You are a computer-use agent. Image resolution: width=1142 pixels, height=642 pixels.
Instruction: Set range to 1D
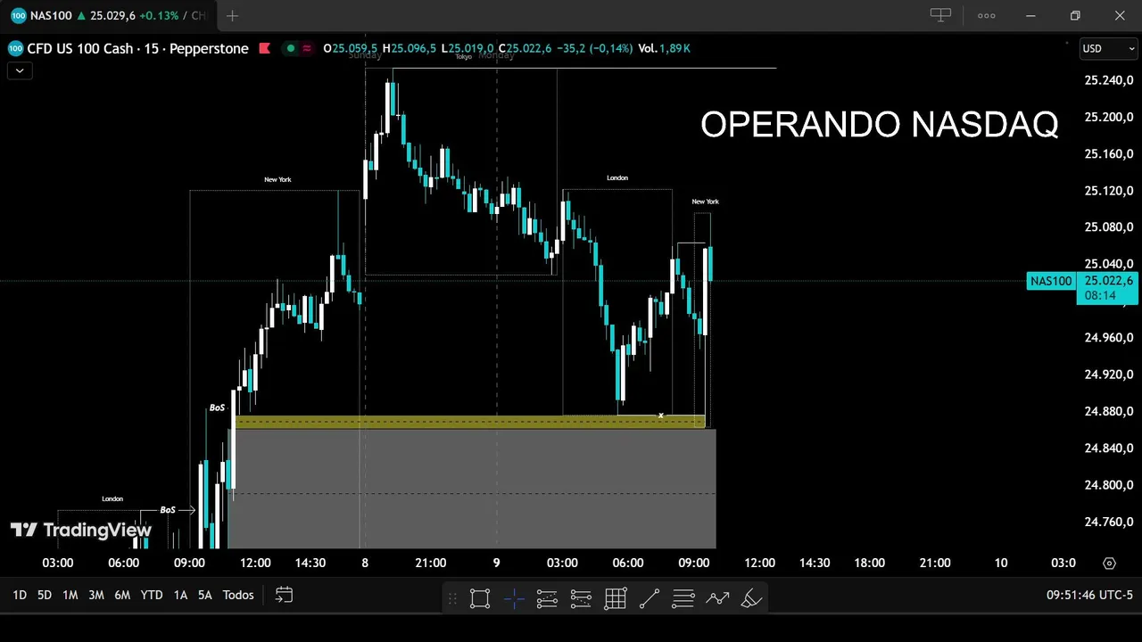click(20, 595)
